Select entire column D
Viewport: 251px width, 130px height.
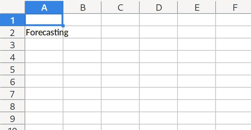[158, 8]
